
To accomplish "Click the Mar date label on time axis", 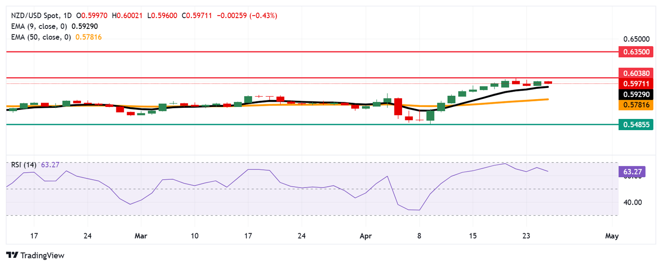I will (141, 236).
